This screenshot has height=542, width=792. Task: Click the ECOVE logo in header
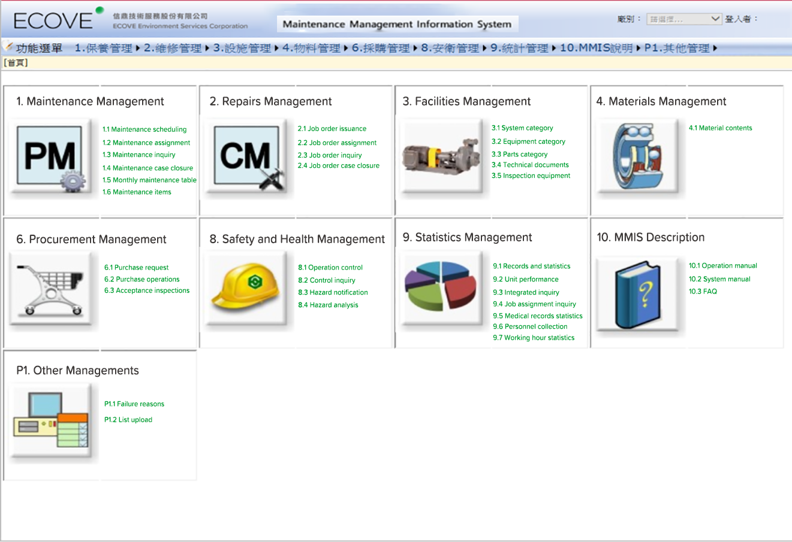pyautogui.click(x=54, y=20)
